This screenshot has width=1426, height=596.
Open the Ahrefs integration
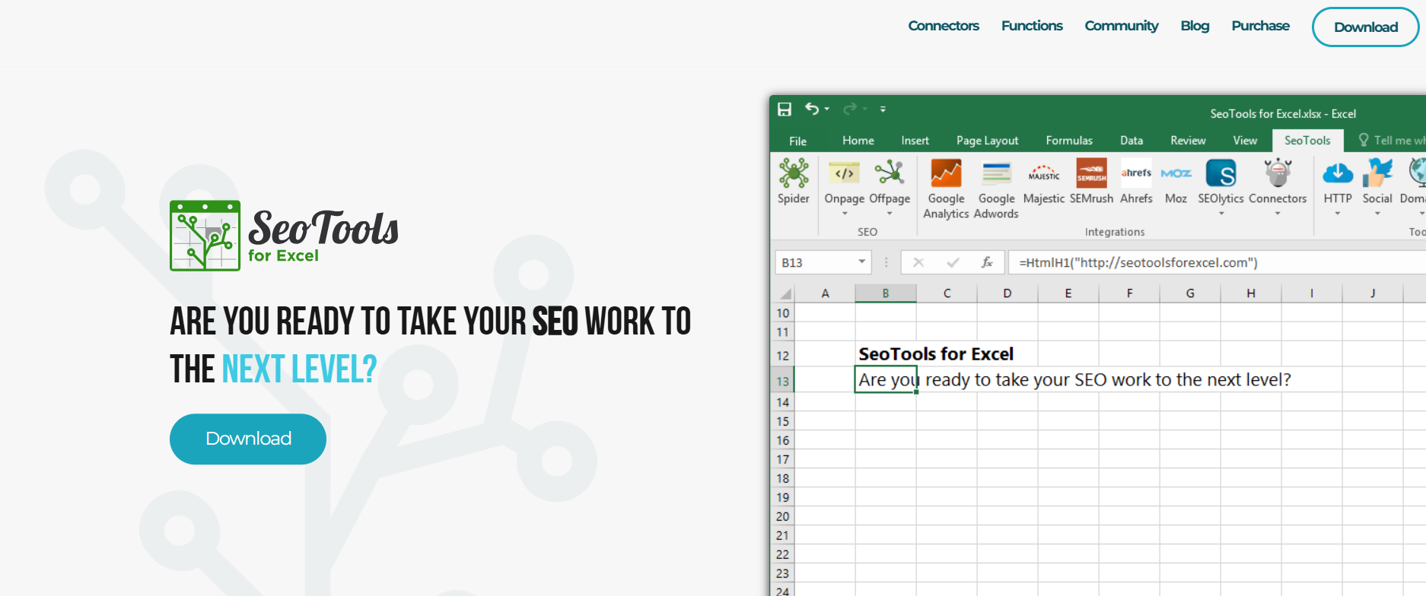[1136, 174]
